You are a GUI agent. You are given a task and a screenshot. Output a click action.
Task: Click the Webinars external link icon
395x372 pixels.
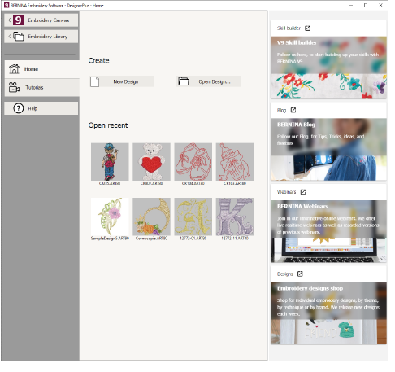[303, 192]
